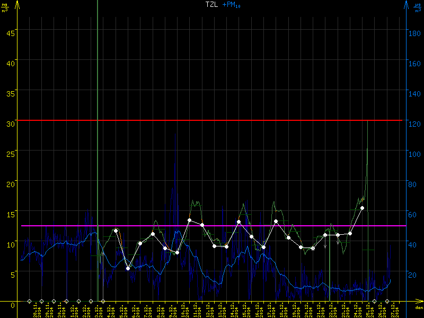Click the 0 origin label on left axis
Image resolution: width=424 pixels, height=318 pixels.
(12, 304)
